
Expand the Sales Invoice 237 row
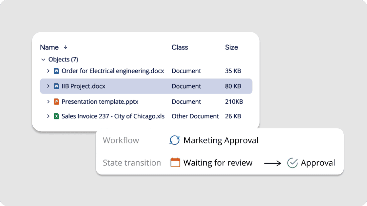pos(48,116)
